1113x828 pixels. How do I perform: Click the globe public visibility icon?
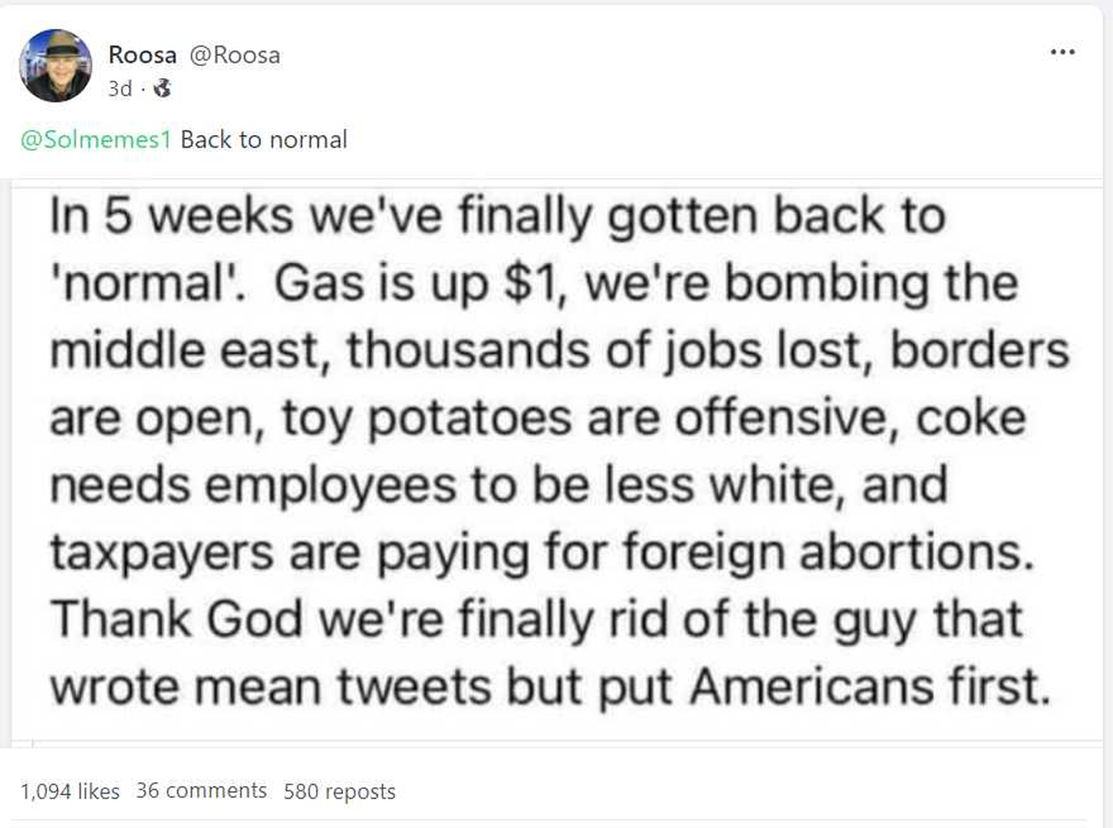[162, 89]
